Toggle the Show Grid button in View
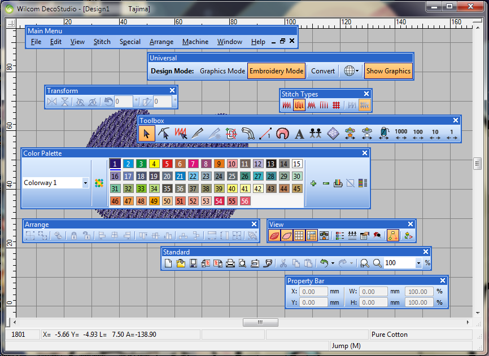The image size is (489, 356). 299,236
